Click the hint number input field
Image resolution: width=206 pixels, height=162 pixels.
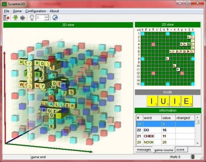40,18
